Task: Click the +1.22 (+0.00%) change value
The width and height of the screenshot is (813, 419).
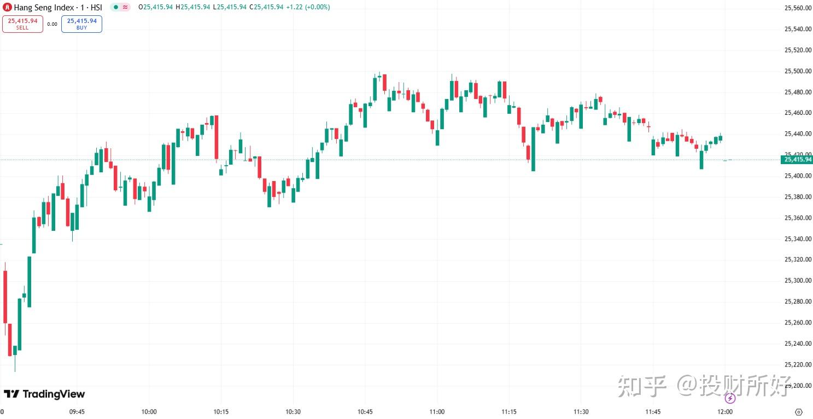Action: (309, 7)
